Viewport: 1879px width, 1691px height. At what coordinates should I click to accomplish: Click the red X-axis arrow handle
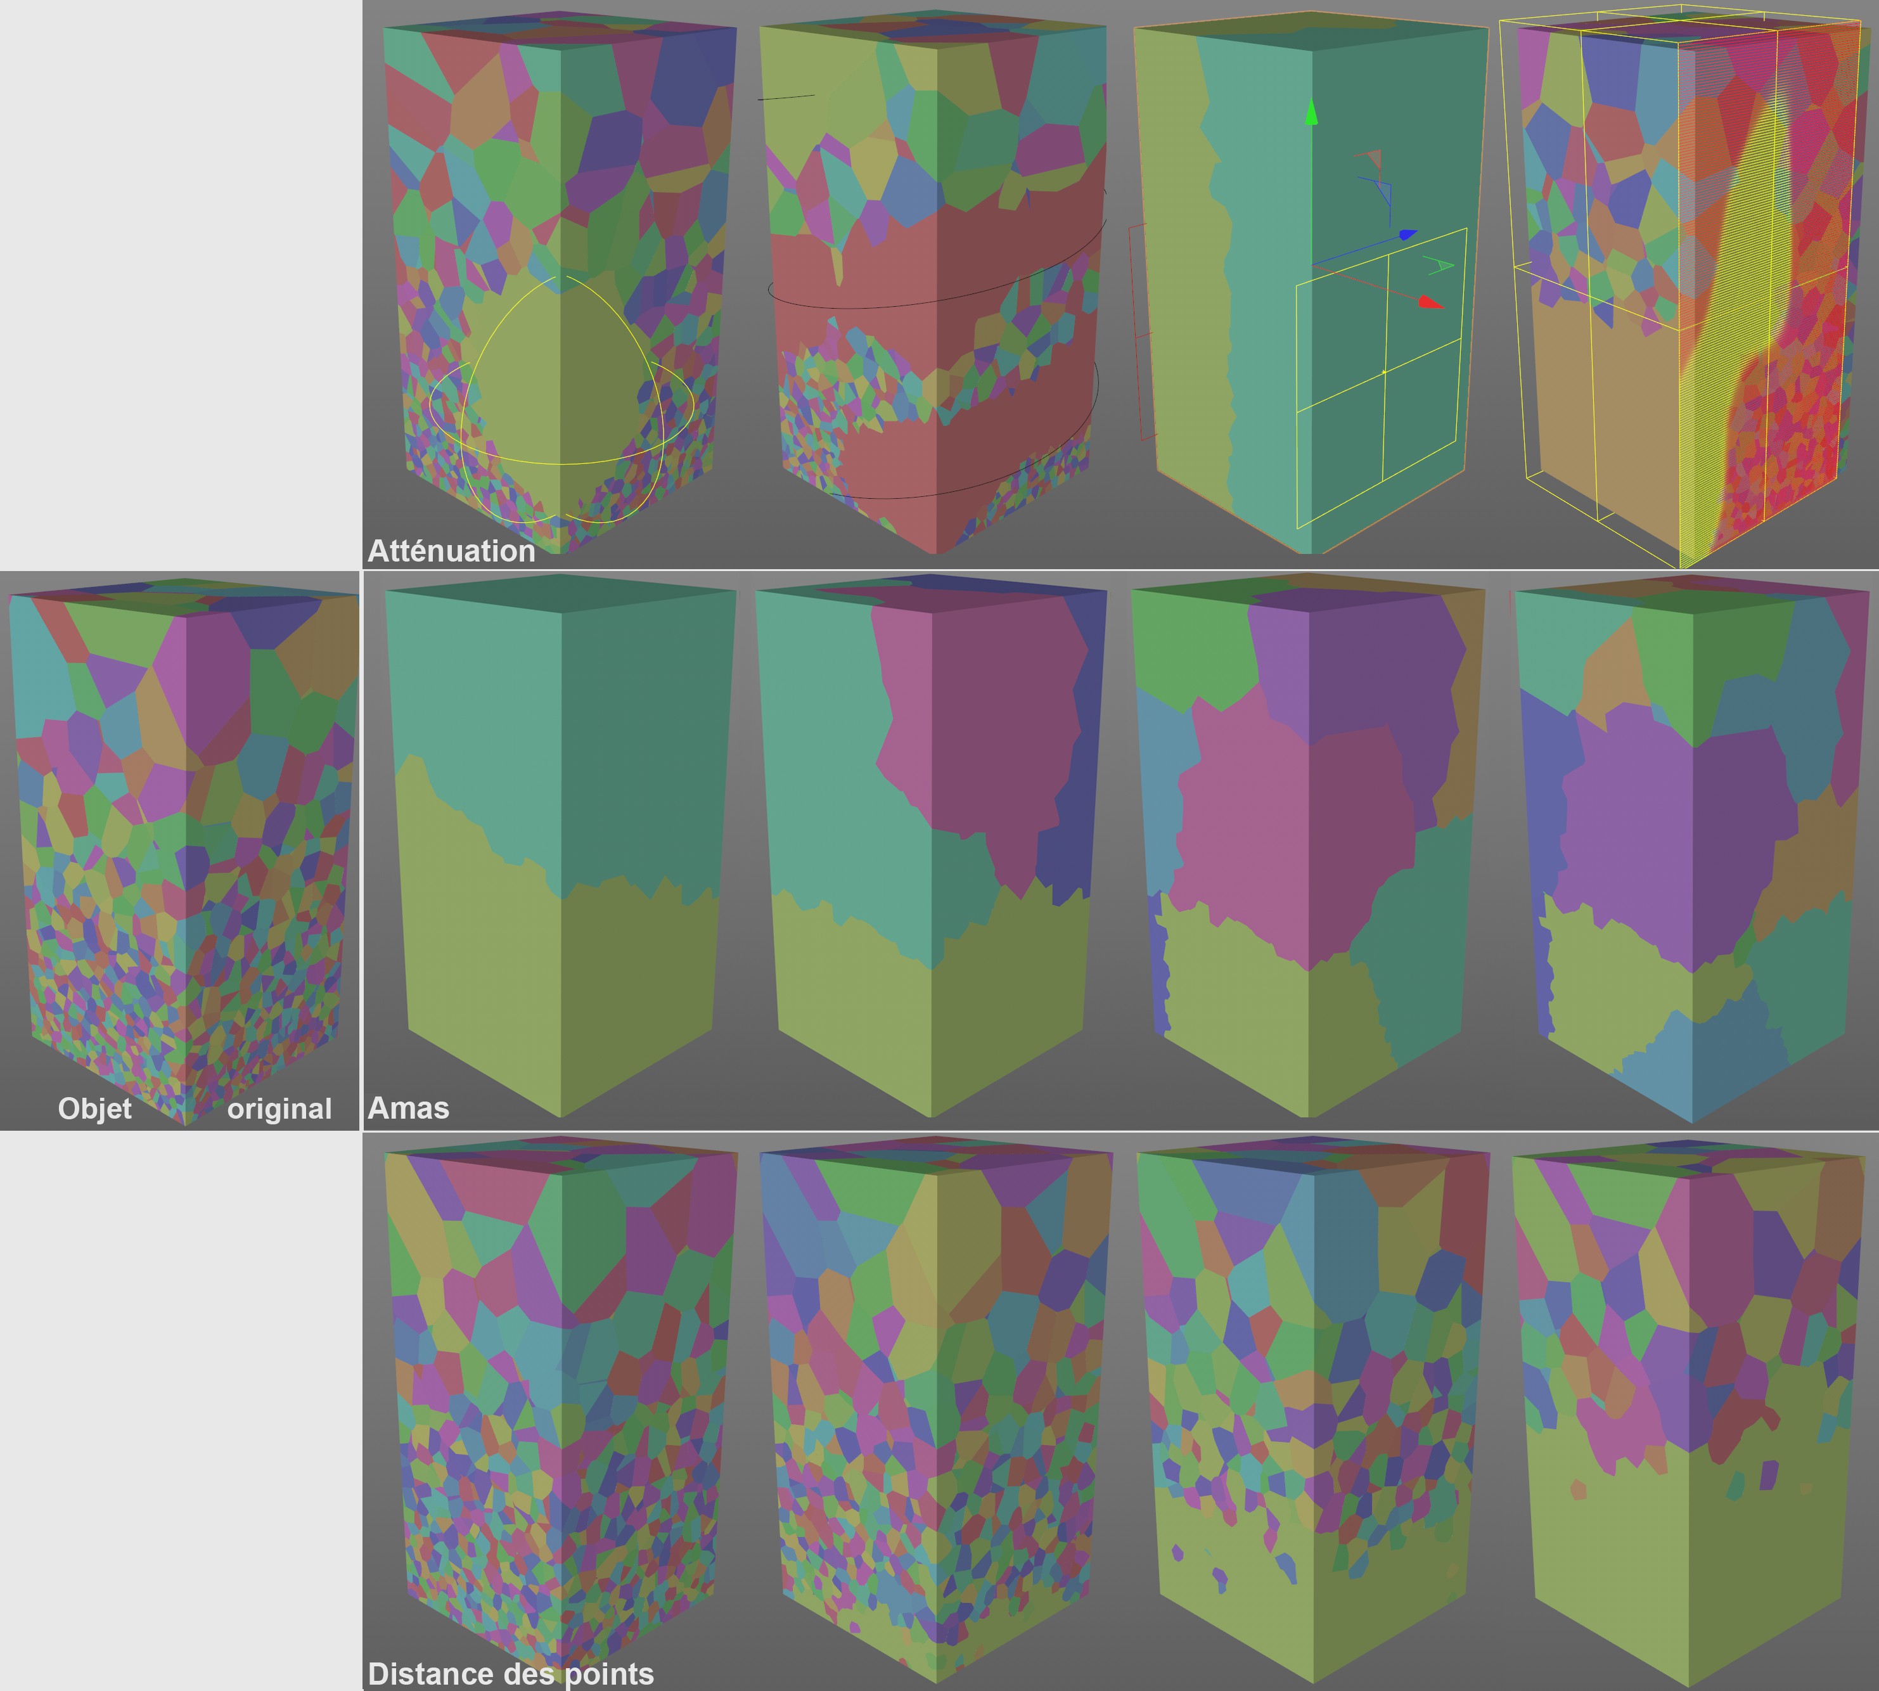coord(1430,302)
